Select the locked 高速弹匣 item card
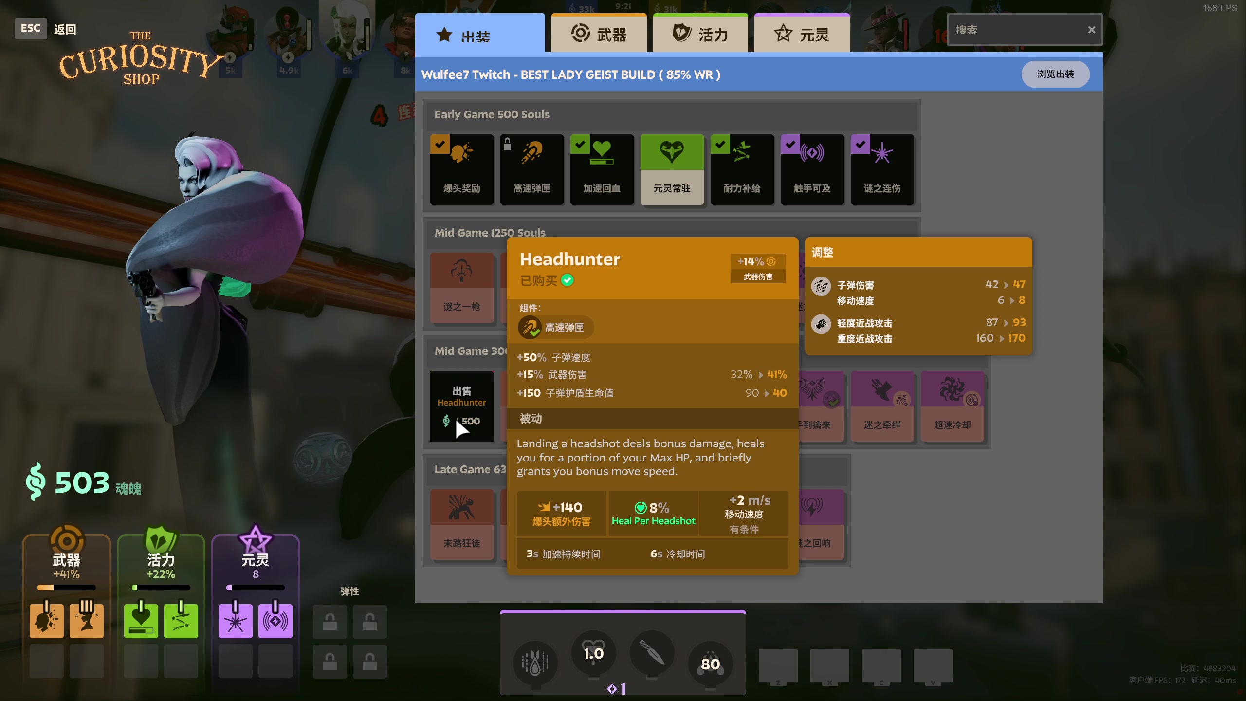1246x701 pixels. click(531, 169)
